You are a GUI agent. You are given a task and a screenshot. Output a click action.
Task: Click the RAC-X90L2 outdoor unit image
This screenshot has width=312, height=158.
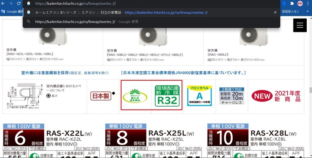(253, 37)
